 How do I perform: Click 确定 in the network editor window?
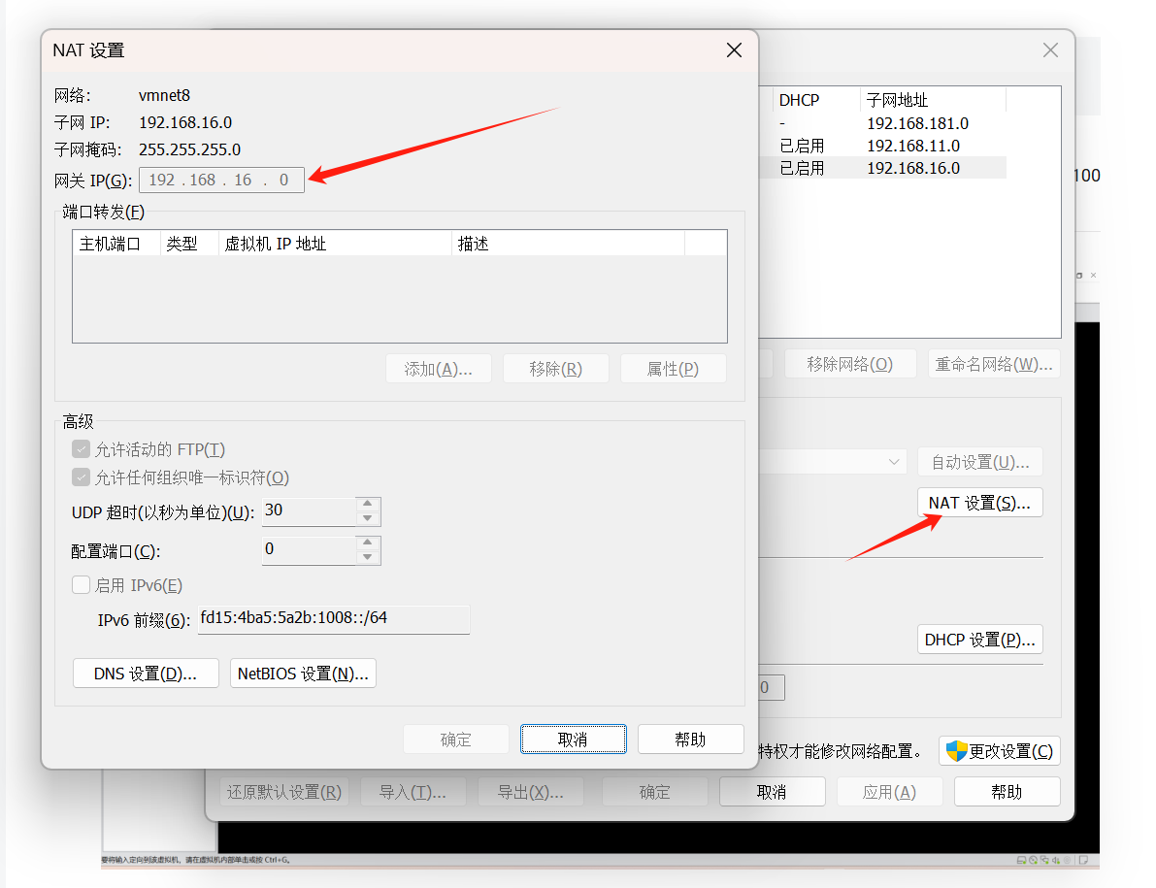pos(654,792)
